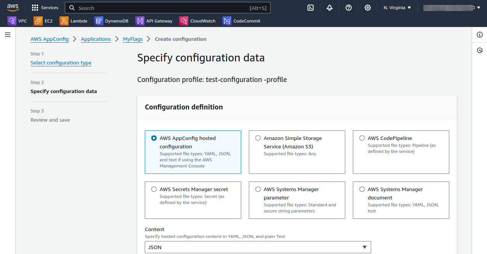Viewport: 487px width, 254px height.
Task: Click the CodeCommit shortcut icon
Action: [227, 21]
